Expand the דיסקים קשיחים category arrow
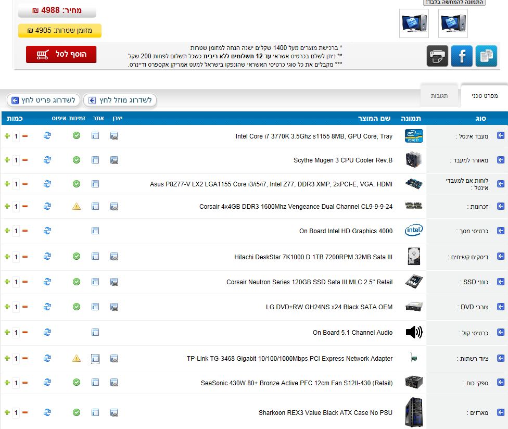 click(501, 256)
